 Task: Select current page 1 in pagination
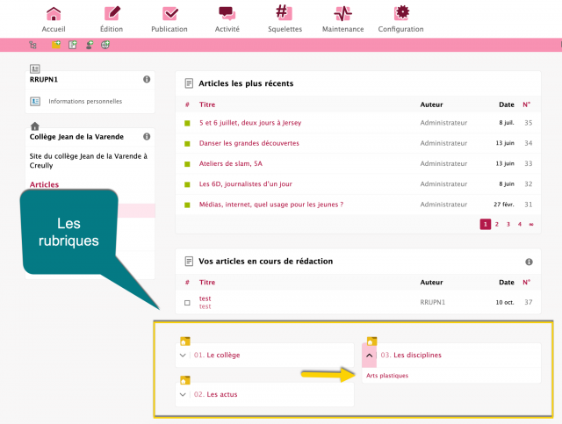tap(486, 225)
